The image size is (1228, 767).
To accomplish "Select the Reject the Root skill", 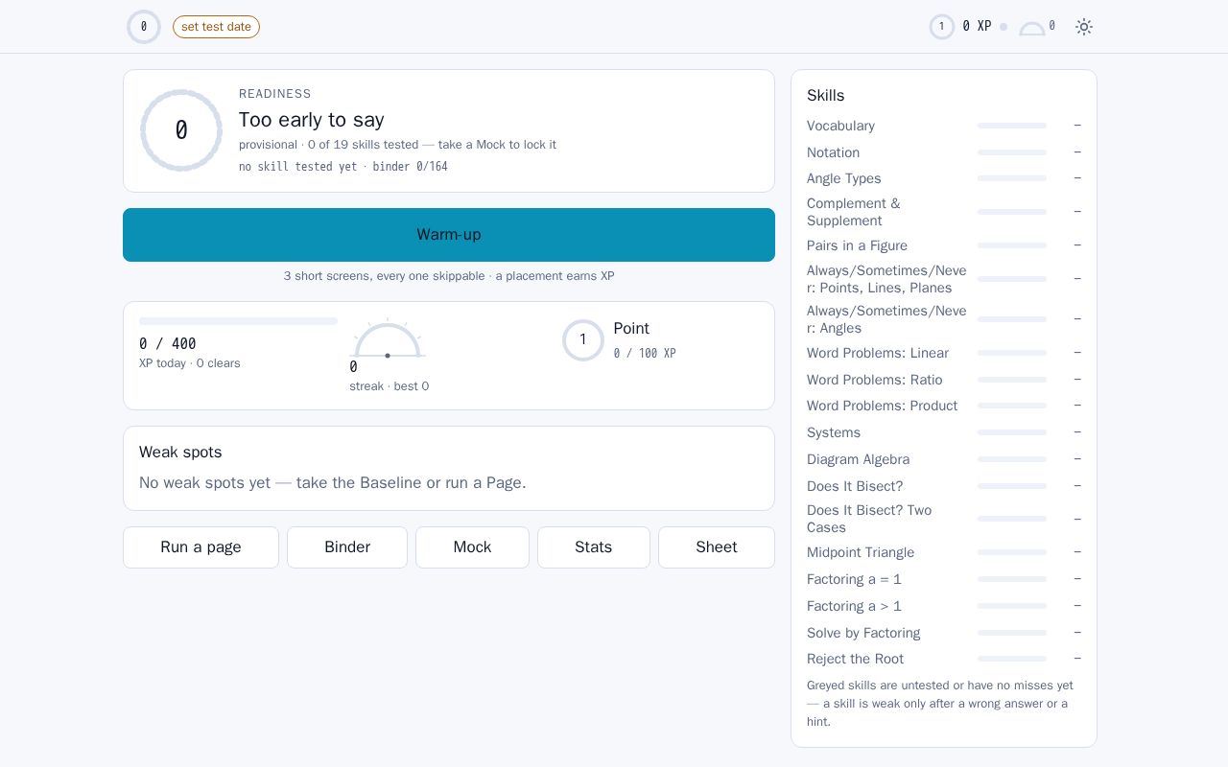I will click(x=944, y=659).
